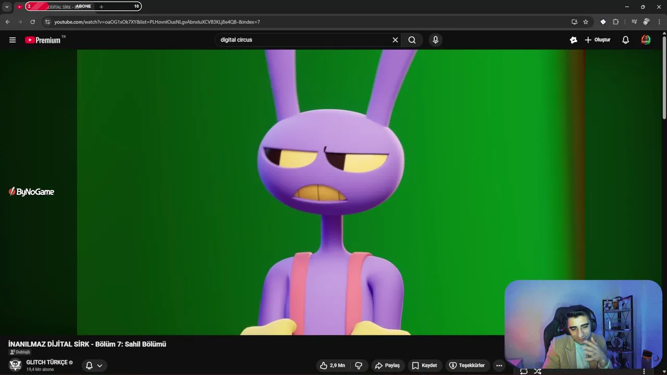Reload the page
This screenshot has height=375, width=667.
tap(32, 22)
